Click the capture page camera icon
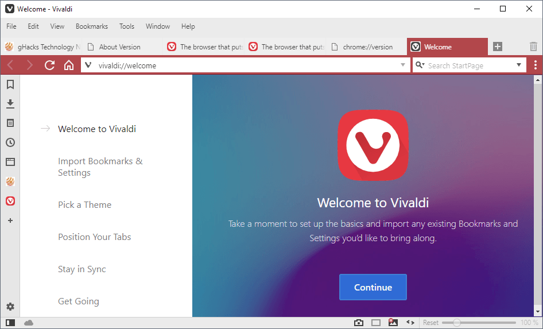 click(x=359, y=323)
